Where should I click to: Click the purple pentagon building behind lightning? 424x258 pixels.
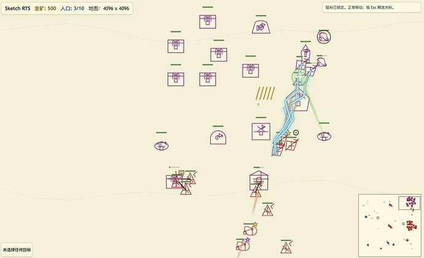tap(299, 101)
